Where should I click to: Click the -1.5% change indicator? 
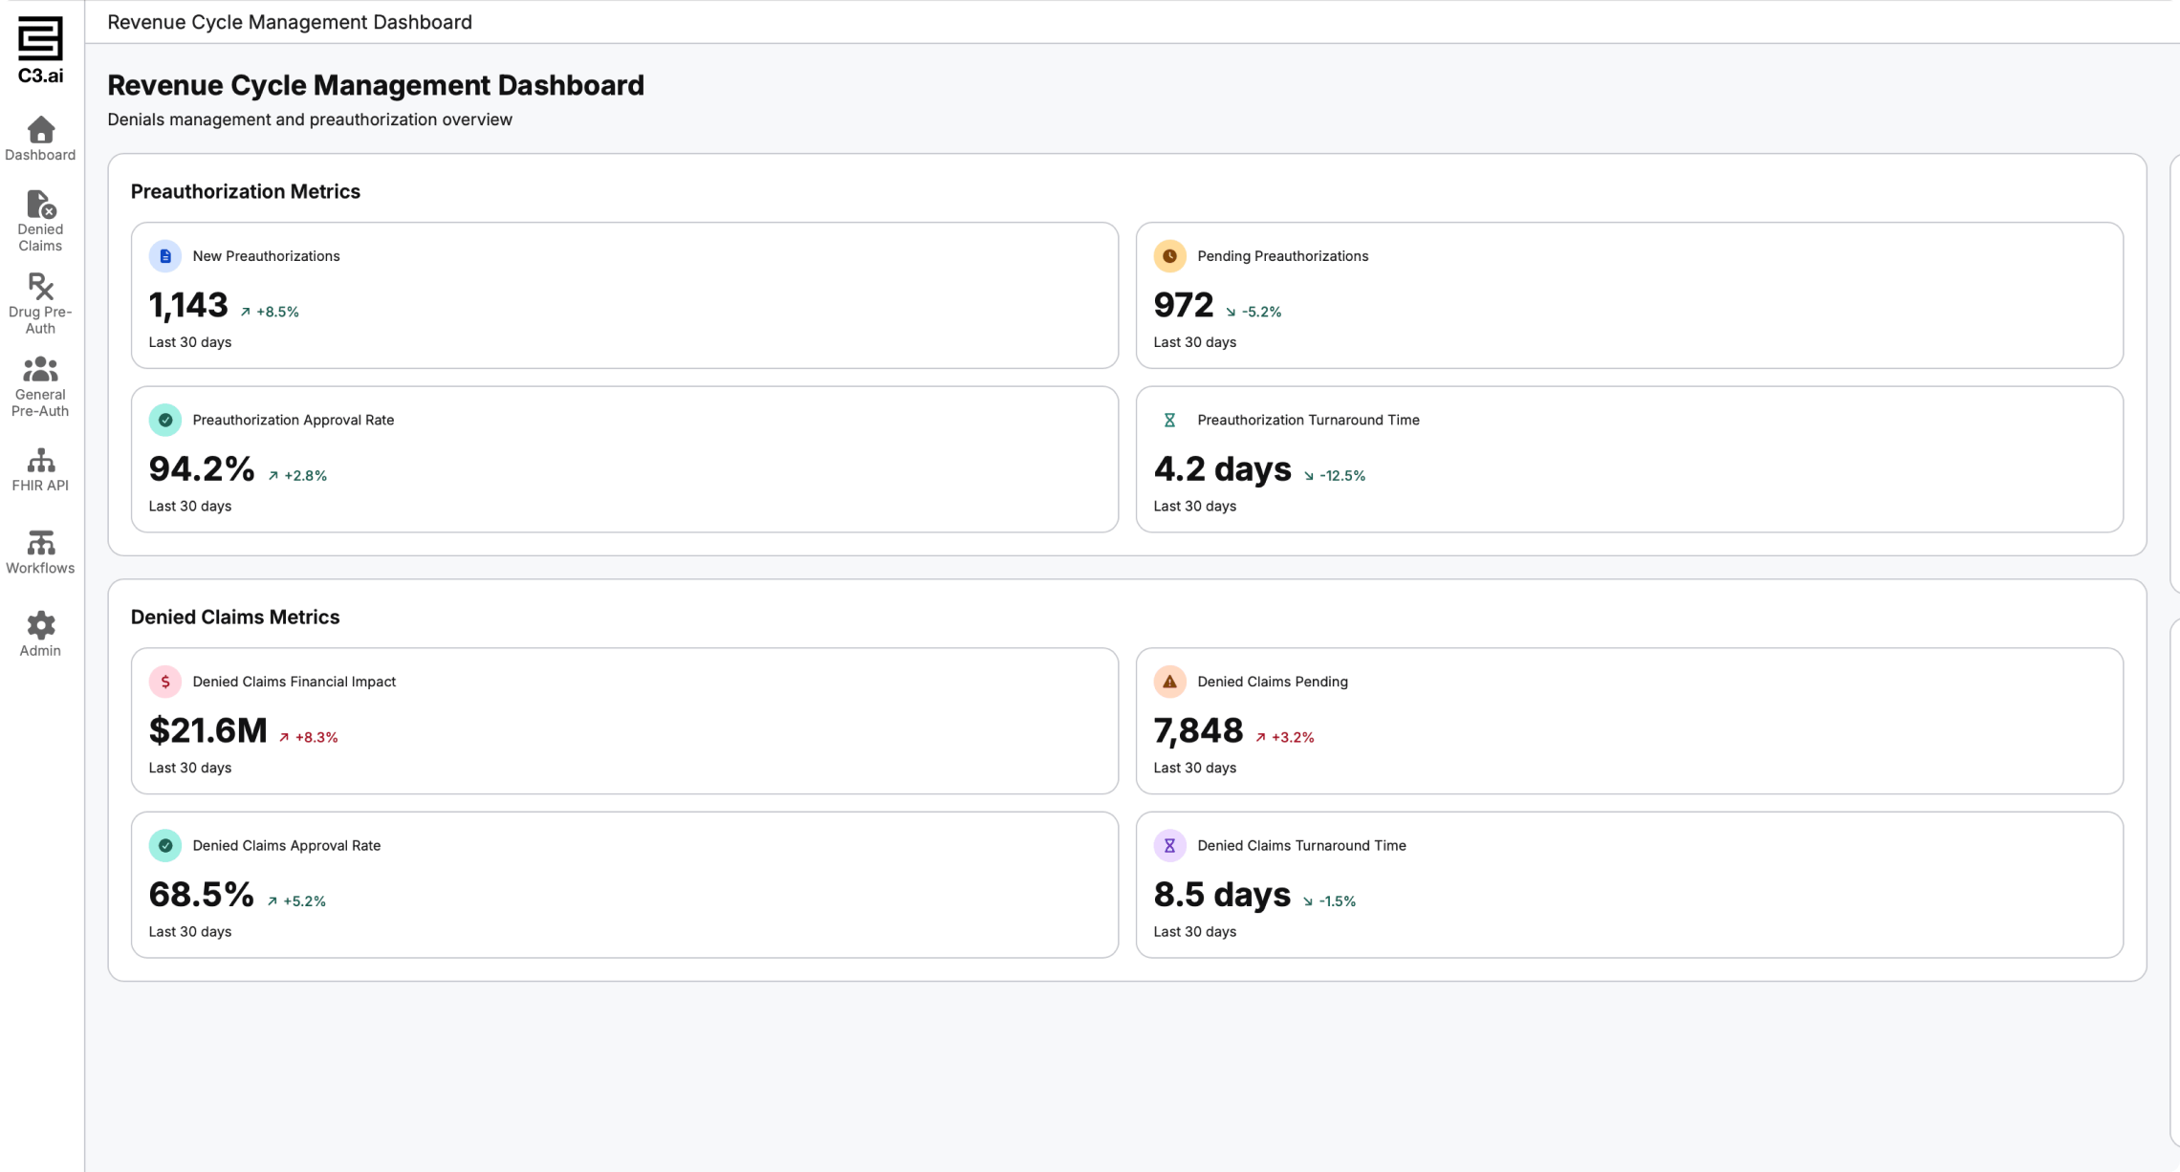1337,901
